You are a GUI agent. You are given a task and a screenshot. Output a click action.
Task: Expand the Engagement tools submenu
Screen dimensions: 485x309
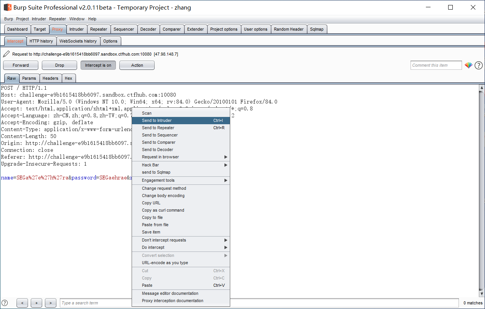[x=181, y=180]
